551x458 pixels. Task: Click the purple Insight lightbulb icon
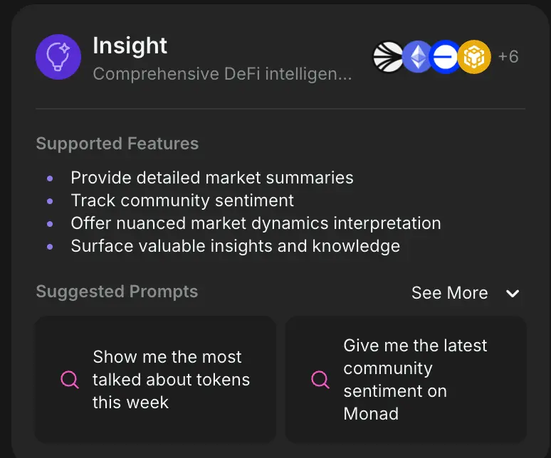[x=58, y=57]
